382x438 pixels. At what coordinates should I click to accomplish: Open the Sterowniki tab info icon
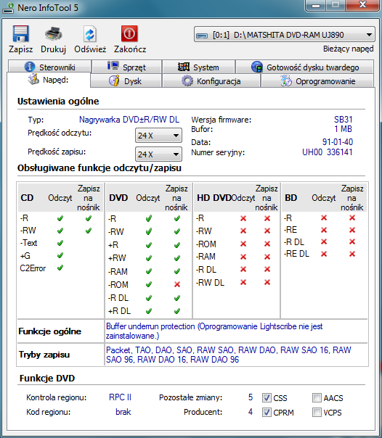tap(30, 67)
